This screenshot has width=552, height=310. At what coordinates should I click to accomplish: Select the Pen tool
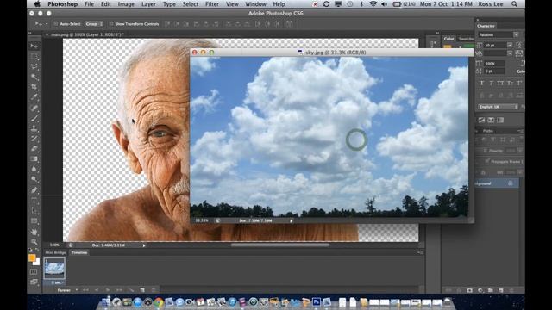pos(34,190)
